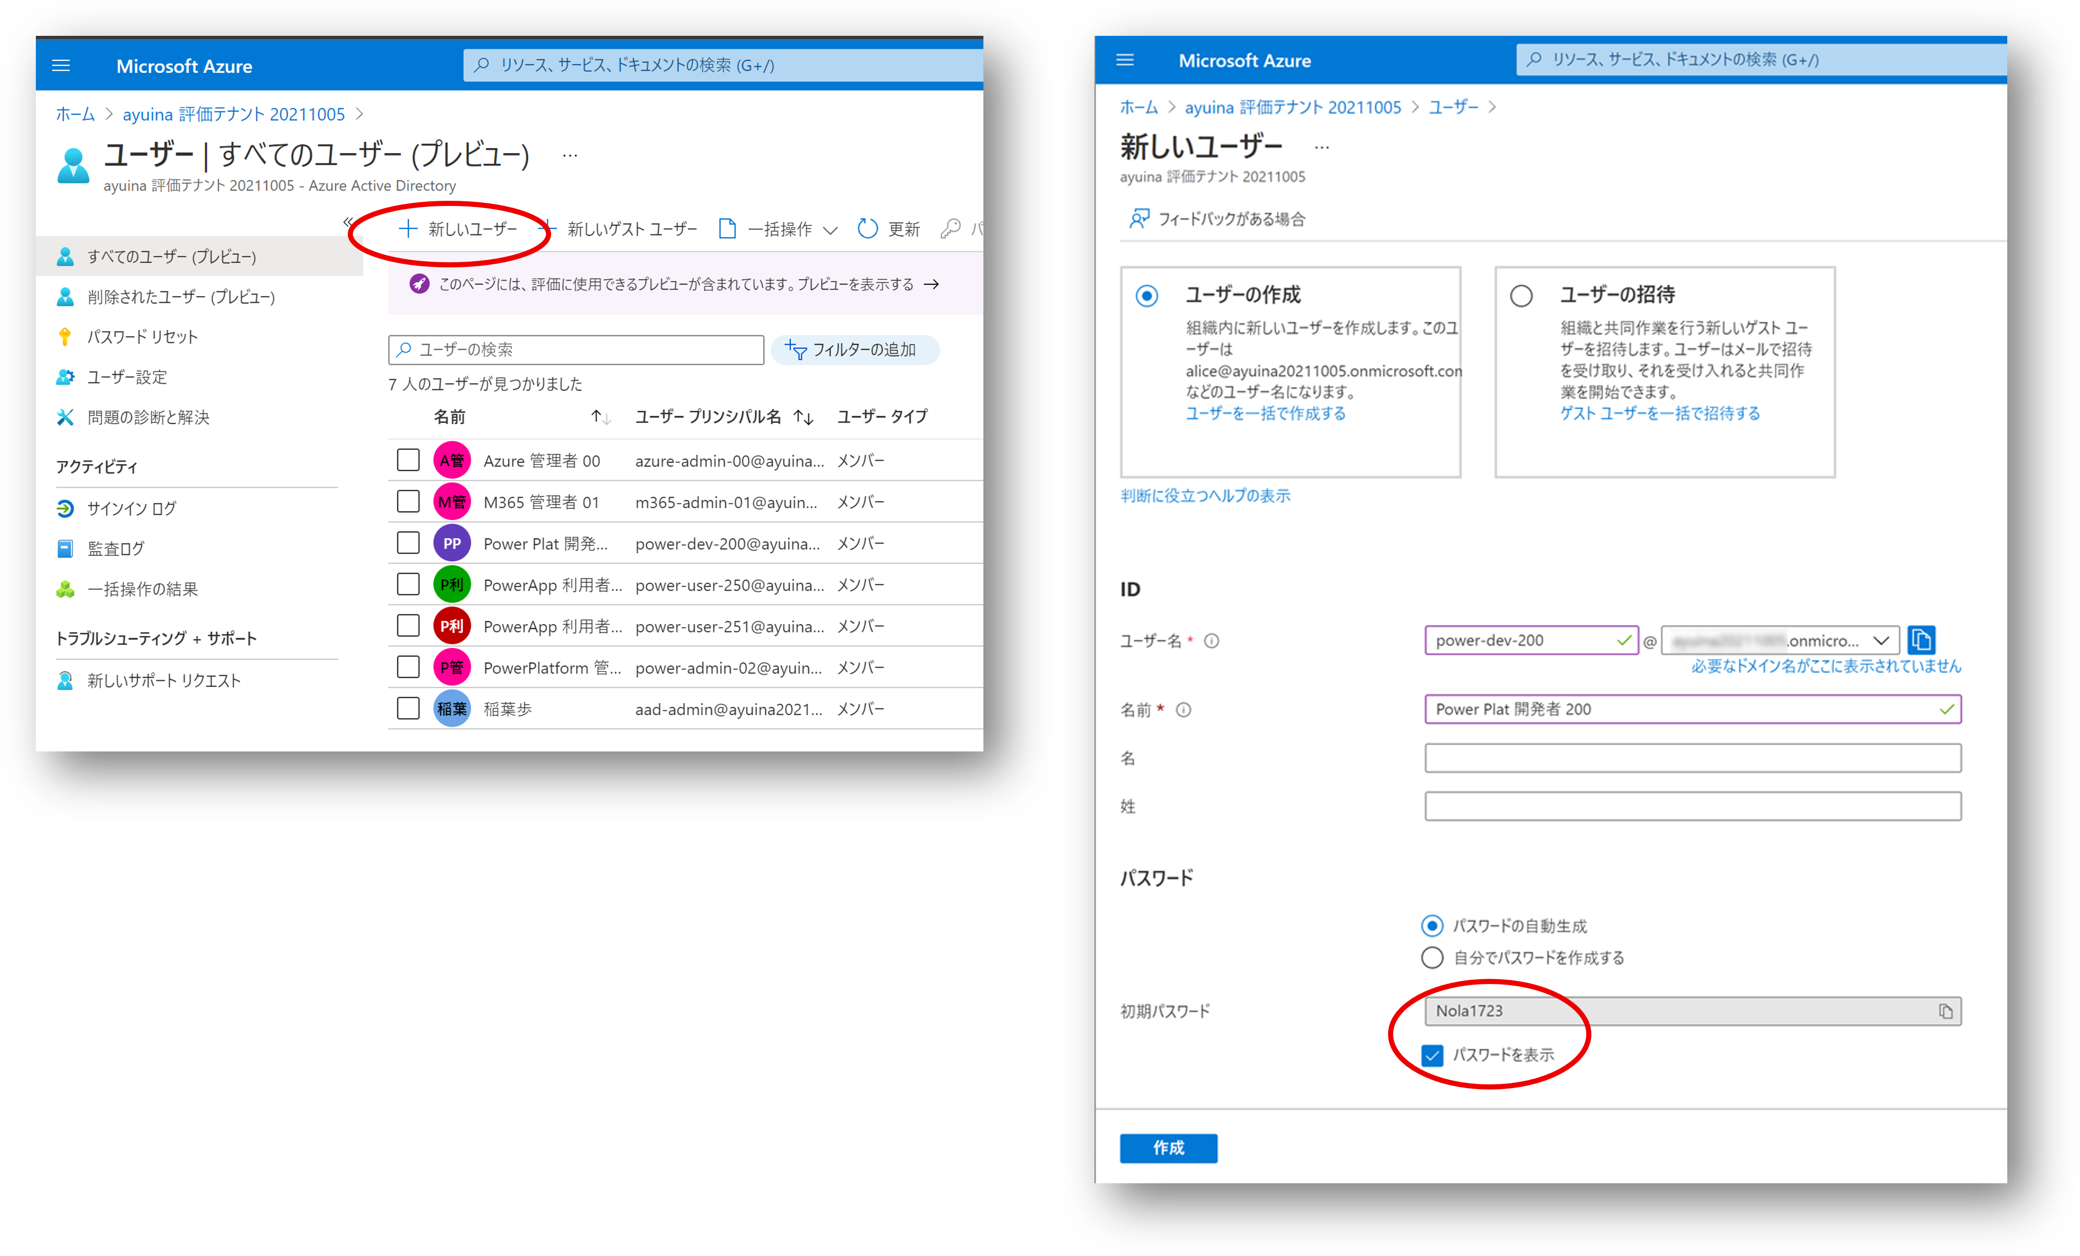2080x1256 pixels.
Task: Click the New Guest User button
Action: tap(620, 229)
